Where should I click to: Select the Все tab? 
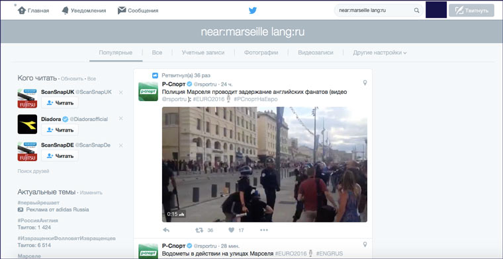(157, 52)
